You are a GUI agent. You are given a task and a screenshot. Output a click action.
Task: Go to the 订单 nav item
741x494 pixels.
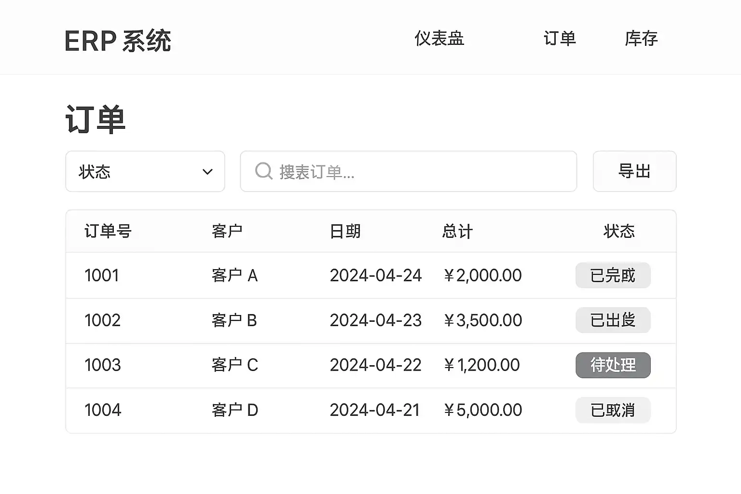(x=560, y=39)
